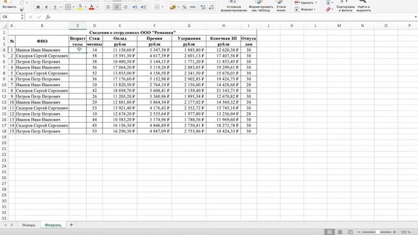Viewport: 418px width, 235px height.
Task: Open Условное форматирование menu
Action: (x=234, y=7)
